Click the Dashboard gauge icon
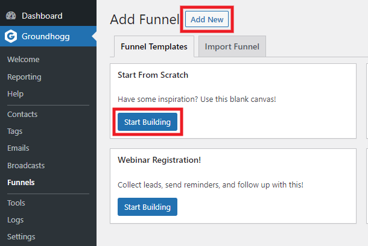This screenshot has height=246, width=368. [11, 16]
